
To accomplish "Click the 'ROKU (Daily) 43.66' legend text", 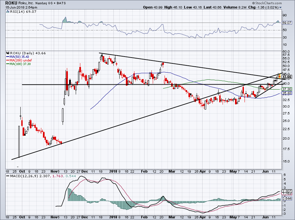I will pyautogui.click(x=28, y=53).
